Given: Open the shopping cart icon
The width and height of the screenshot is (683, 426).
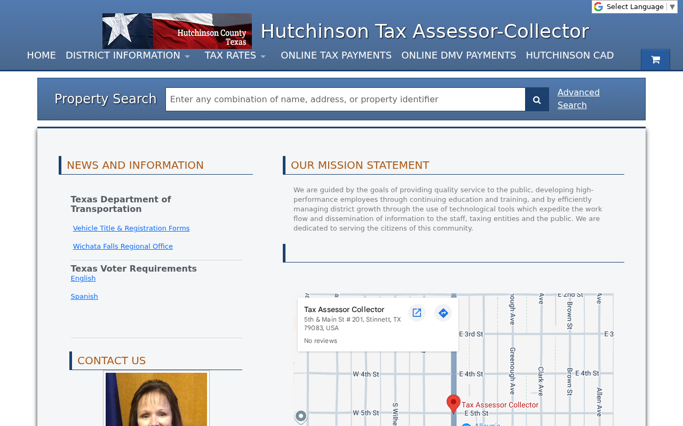Looking at the screenshot, I should click(655, 60).
